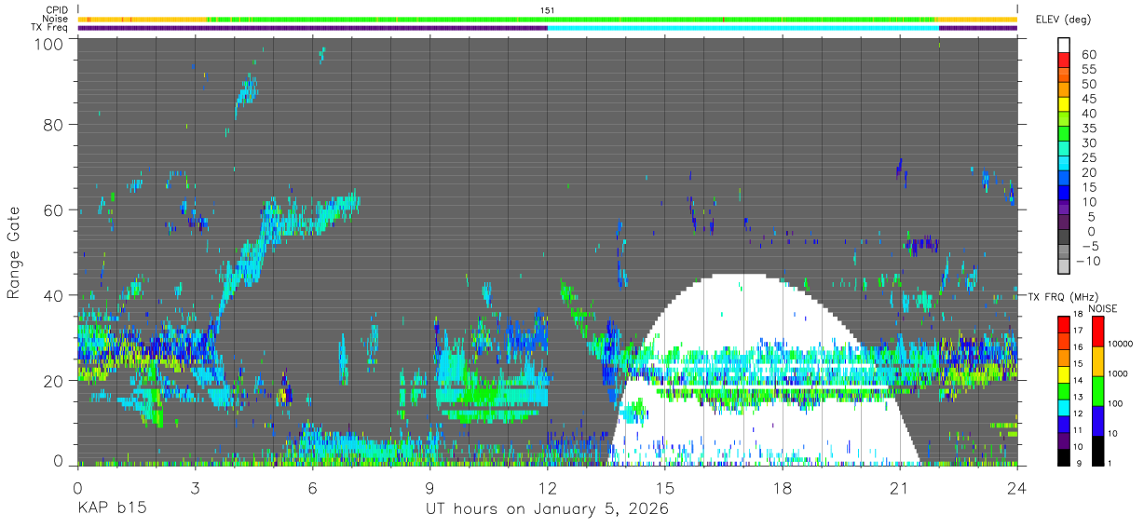Image resolution: width=1144 pixels, height=528 pixels.
Task: Select the light gray bottom swatch of elevation colorbar
Action: click(1064, 266)
